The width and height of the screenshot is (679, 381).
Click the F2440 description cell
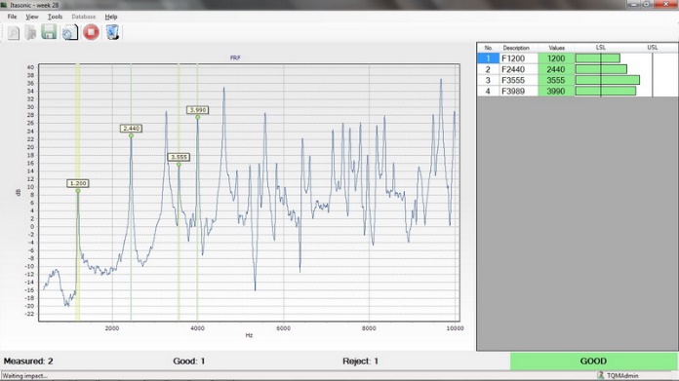[x=518, y=69]
